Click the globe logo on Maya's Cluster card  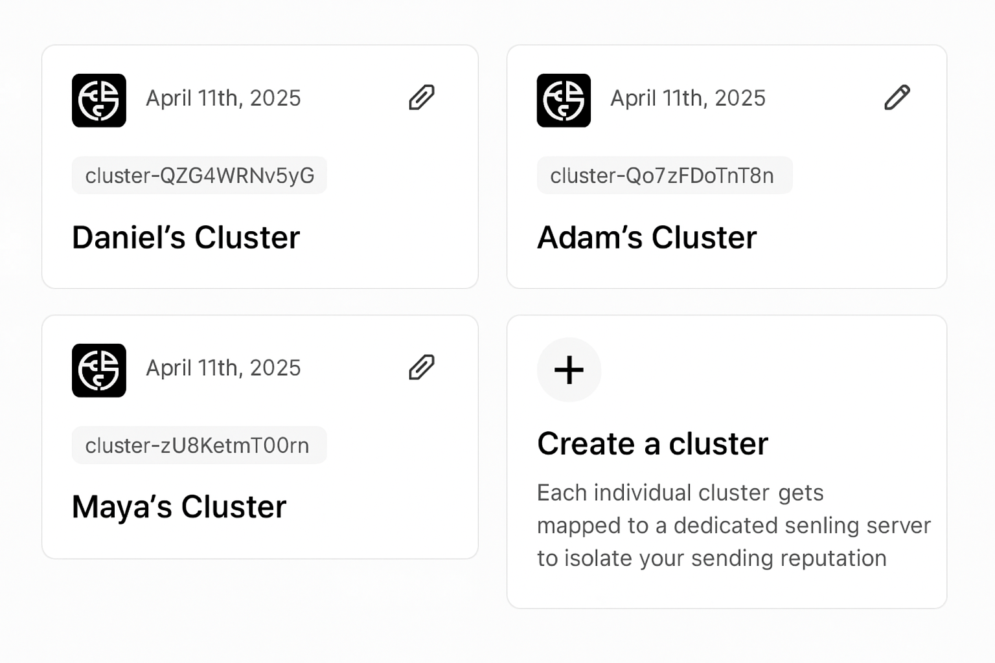(x=99, y=370)
